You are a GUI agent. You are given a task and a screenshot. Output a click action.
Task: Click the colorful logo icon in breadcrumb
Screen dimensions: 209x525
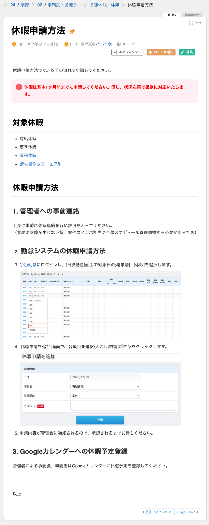(6, 5)
